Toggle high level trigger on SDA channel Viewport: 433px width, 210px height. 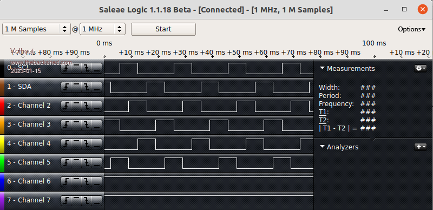(76, 87)
